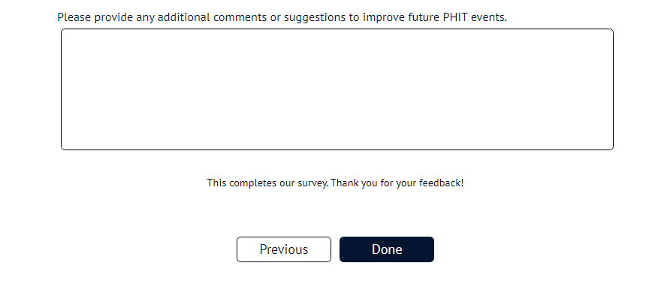Click the 'This completes our survey' text

point(267,183)
